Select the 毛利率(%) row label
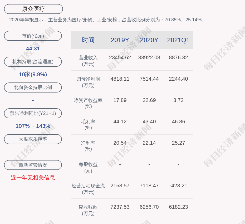 [88, 125]
